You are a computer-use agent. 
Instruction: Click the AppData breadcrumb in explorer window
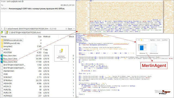(x=152, y=40)
